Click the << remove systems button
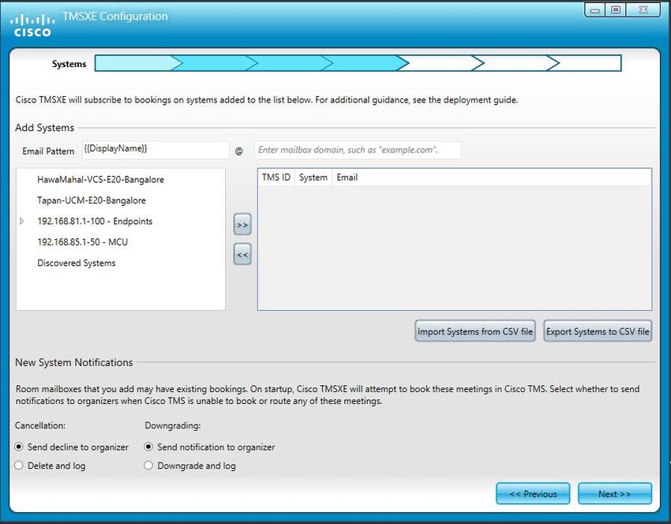671x524 pixels. click(x=242, y=255)
